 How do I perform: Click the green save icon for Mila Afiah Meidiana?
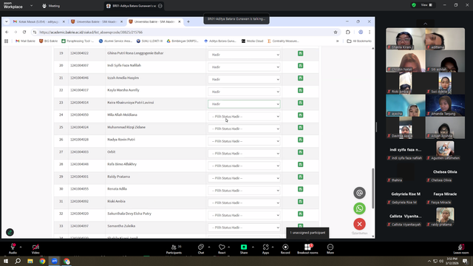pos(301,115)
